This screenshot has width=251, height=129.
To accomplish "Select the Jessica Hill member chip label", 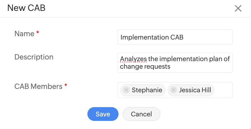I will tap(195, 90).
